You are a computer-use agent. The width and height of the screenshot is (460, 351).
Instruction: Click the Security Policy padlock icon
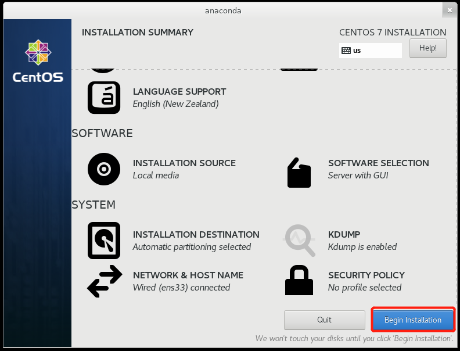pos(299,280)
